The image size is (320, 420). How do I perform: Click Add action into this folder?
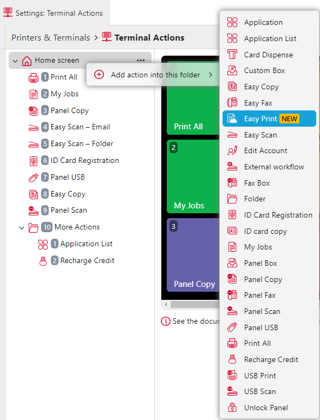tap(154, 75)
